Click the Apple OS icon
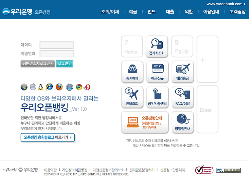The width and height of the screenshot is (249, 180). (x=33, y=87)
